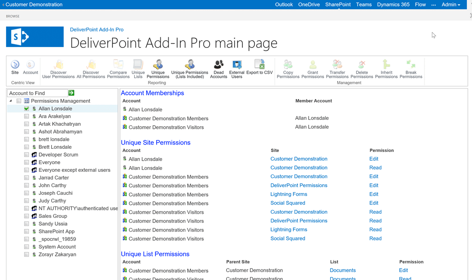
Task: Select Judy Carthy in account tree
Action: point(52,201)
